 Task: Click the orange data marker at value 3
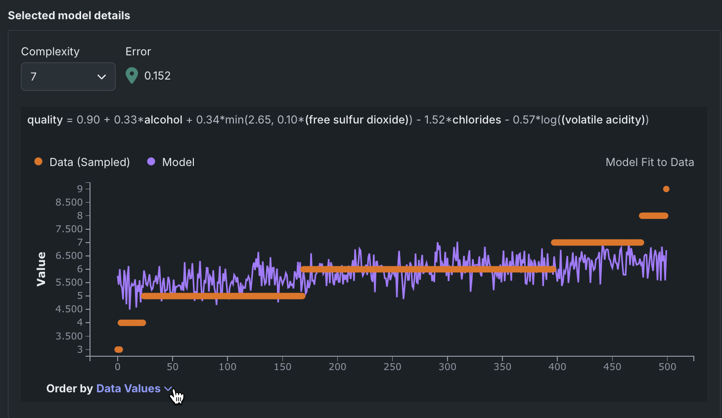pos(119,349)
